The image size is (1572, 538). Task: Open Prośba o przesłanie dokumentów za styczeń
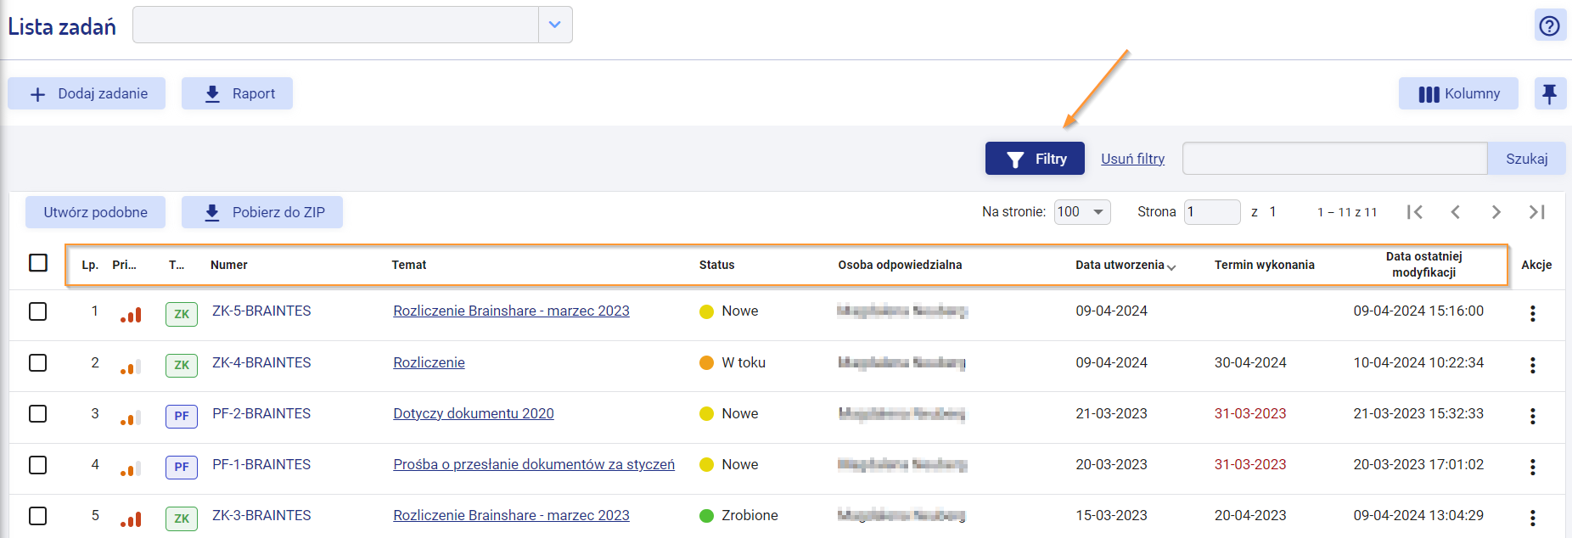tap(534, 464)
